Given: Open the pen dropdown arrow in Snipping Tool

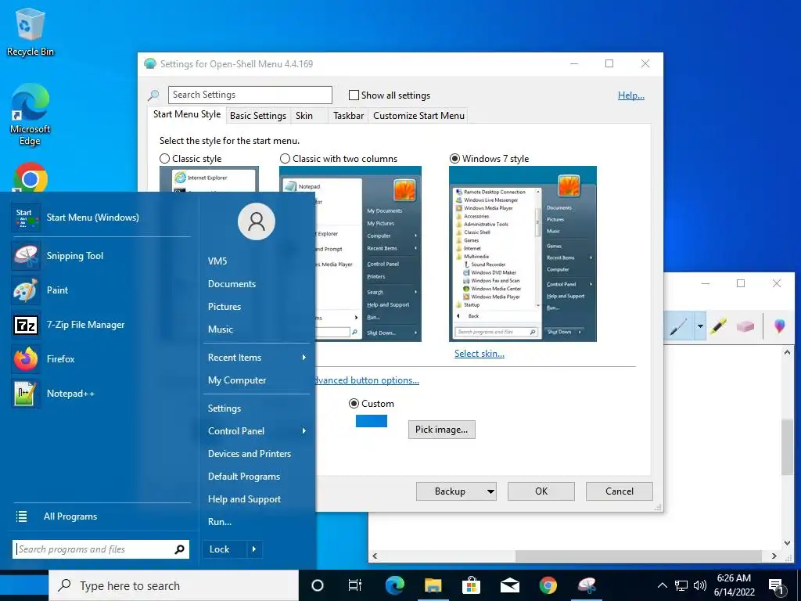Looking at the screenshot, I should [700, 326].
